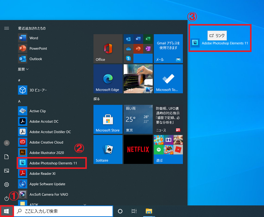Launch Adobe Acrobat Distiller DC
The height and width of the screenshot is (217, 264).
click(52, 132)
